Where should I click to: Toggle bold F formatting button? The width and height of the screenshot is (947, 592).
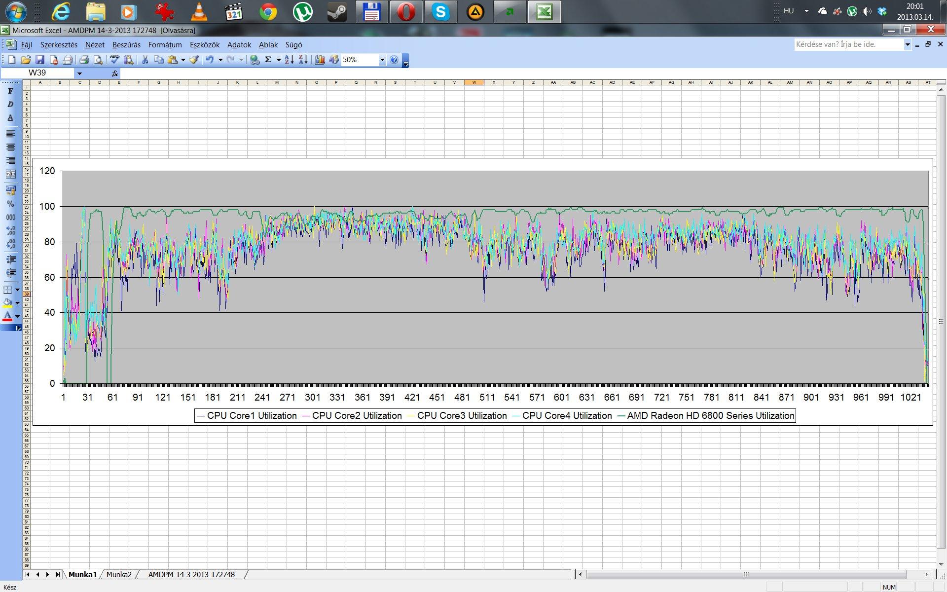(x=10, y=91)
